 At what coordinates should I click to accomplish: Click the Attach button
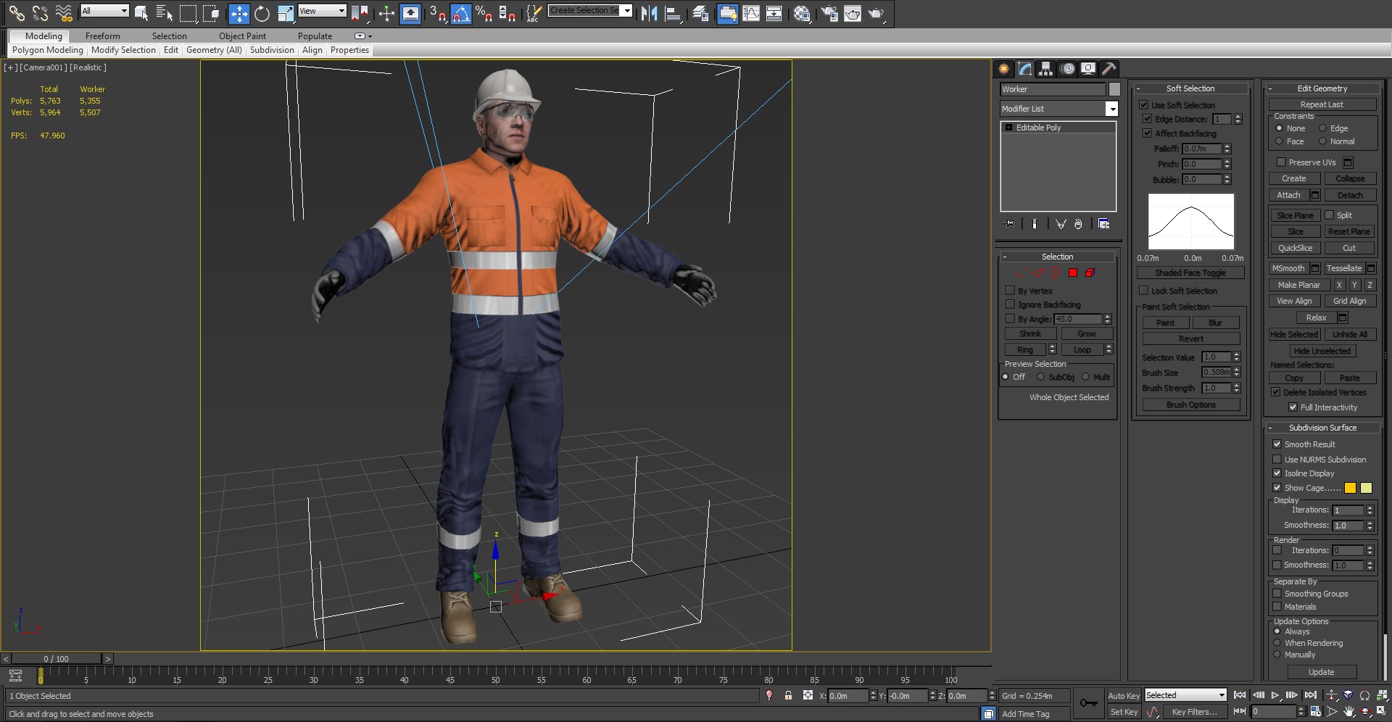(x=1288, y=195)
